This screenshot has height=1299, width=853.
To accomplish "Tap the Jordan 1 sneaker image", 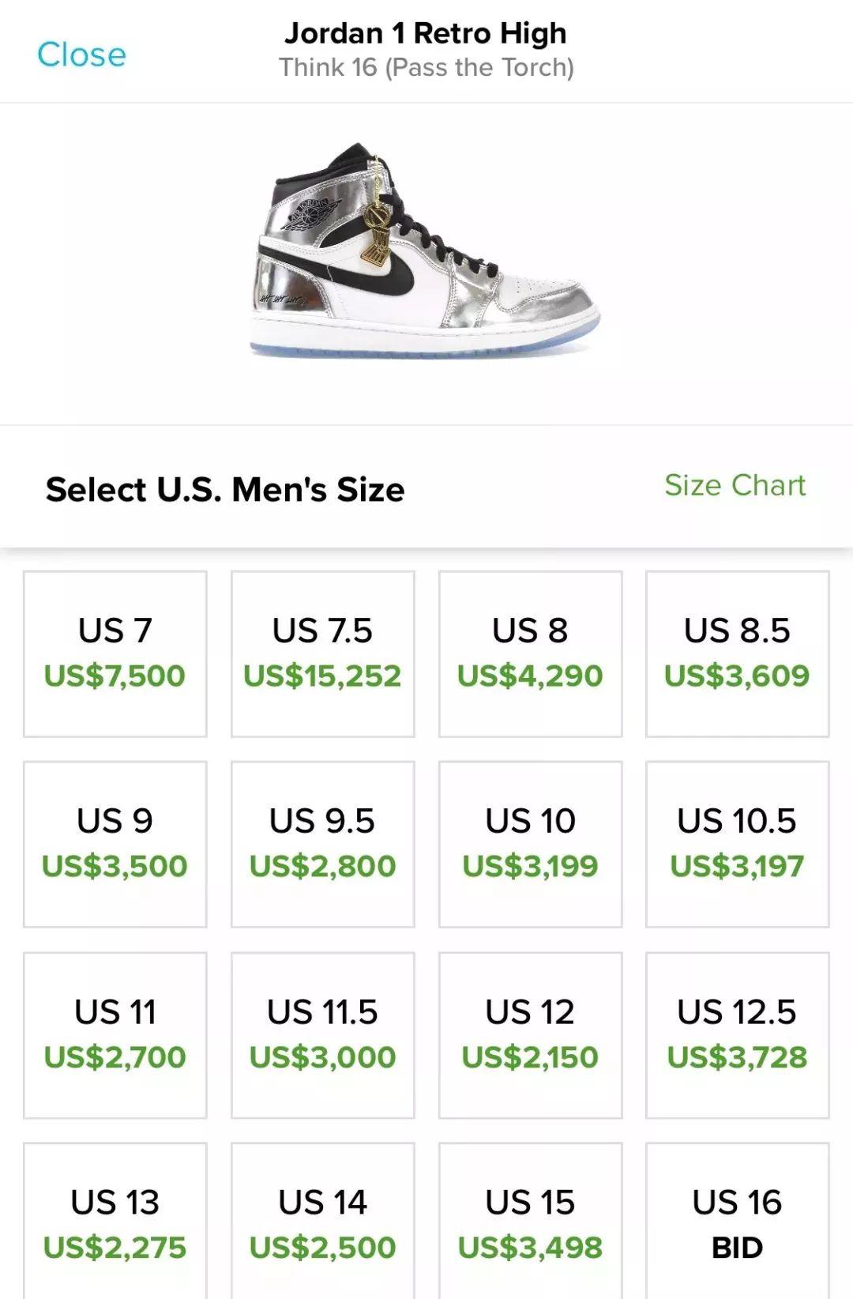I will (x=426, y=250).
